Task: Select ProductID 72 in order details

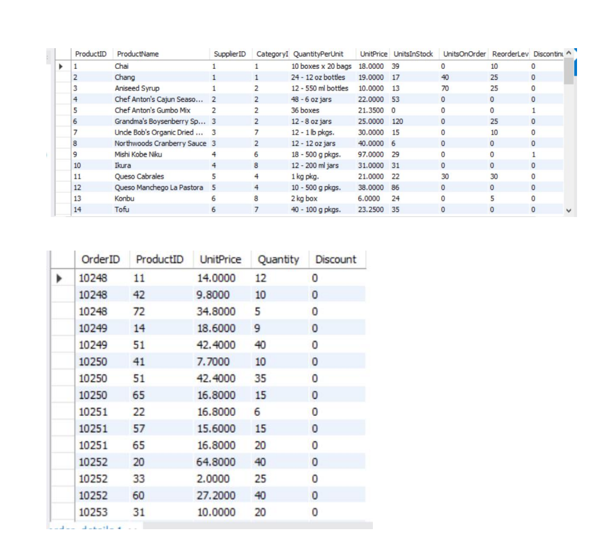Action: (139, 312)
